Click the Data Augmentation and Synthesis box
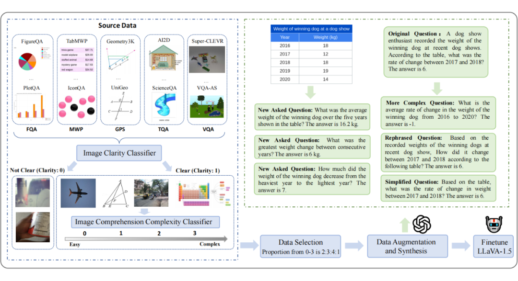The height and width of the screenshot is (281, 518). pos(407,246)
